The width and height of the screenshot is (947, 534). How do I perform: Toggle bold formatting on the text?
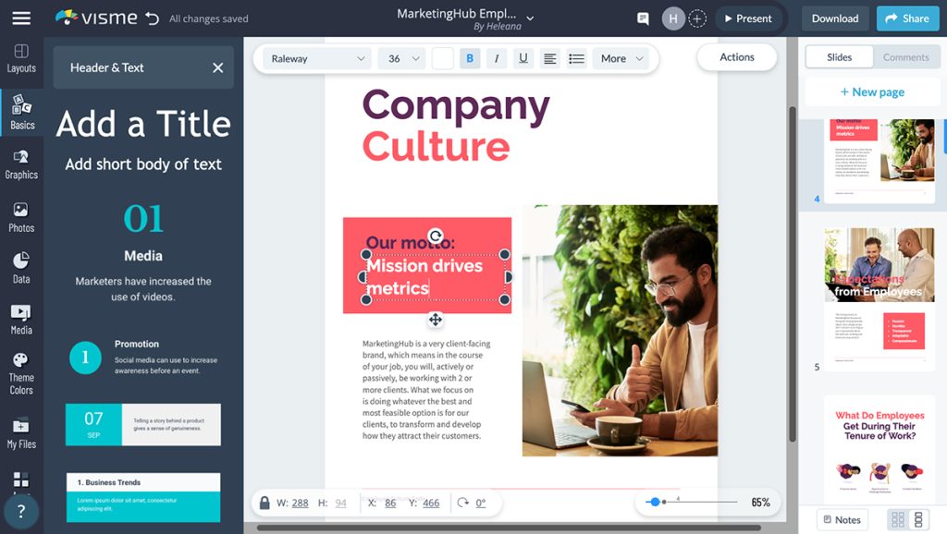470,57
